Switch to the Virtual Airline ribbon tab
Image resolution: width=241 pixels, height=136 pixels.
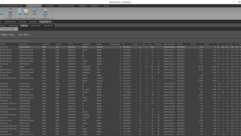point(49,6)
